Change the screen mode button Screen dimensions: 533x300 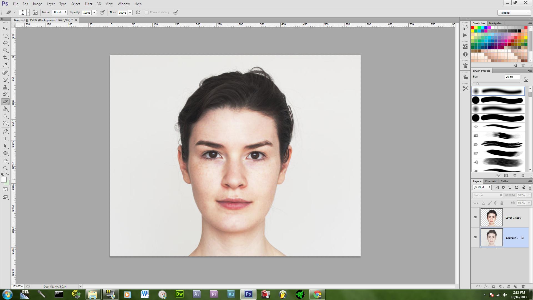click(x=5, y=197)
